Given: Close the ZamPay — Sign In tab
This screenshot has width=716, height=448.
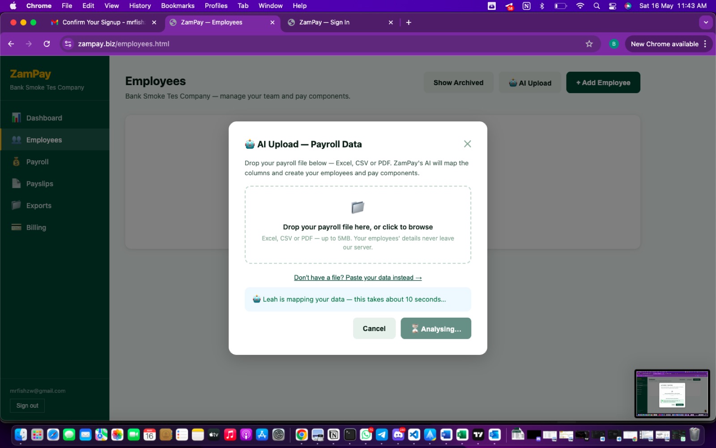Looking at the screenshot, I should coord(391,22).
